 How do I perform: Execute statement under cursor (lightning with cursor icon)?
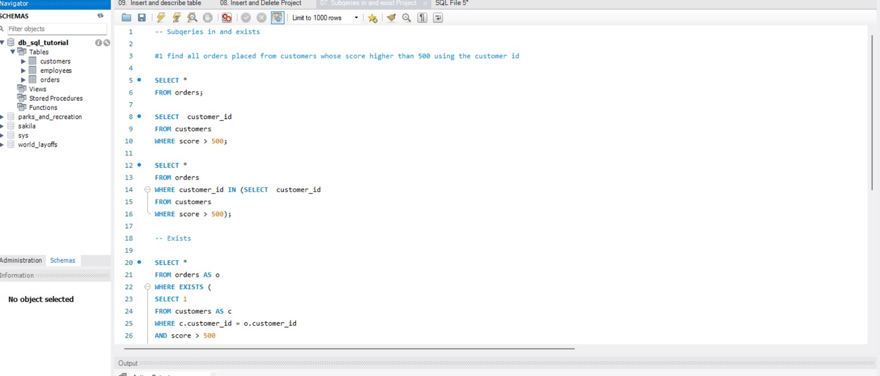point(176,18)
